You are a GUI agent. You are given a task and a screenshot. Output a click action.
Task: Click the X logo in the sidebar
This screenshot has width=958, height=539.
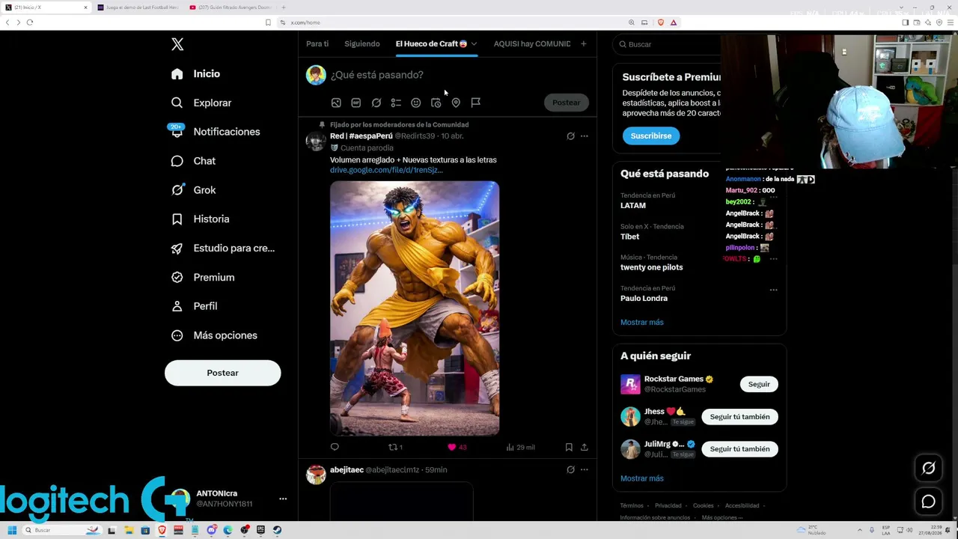[x=177, y=44]
